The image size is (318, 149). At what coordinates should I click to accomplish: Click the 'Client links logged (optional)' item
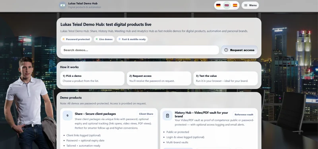[x=83, y=135]
